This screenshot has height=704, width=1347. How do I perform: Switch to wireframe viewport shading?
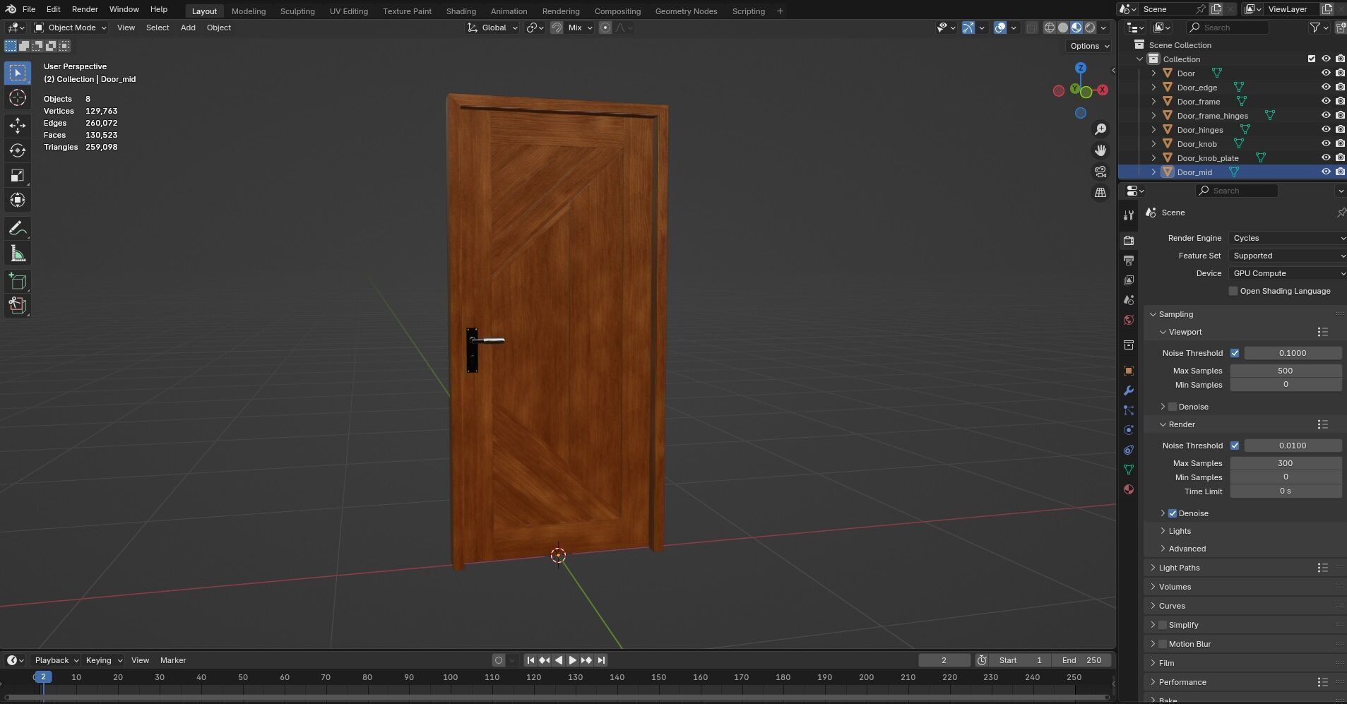click(1050, 28)
